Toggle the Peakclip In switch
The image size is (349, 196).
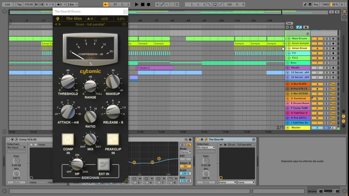pyautogui.click(x=113, y=140)
